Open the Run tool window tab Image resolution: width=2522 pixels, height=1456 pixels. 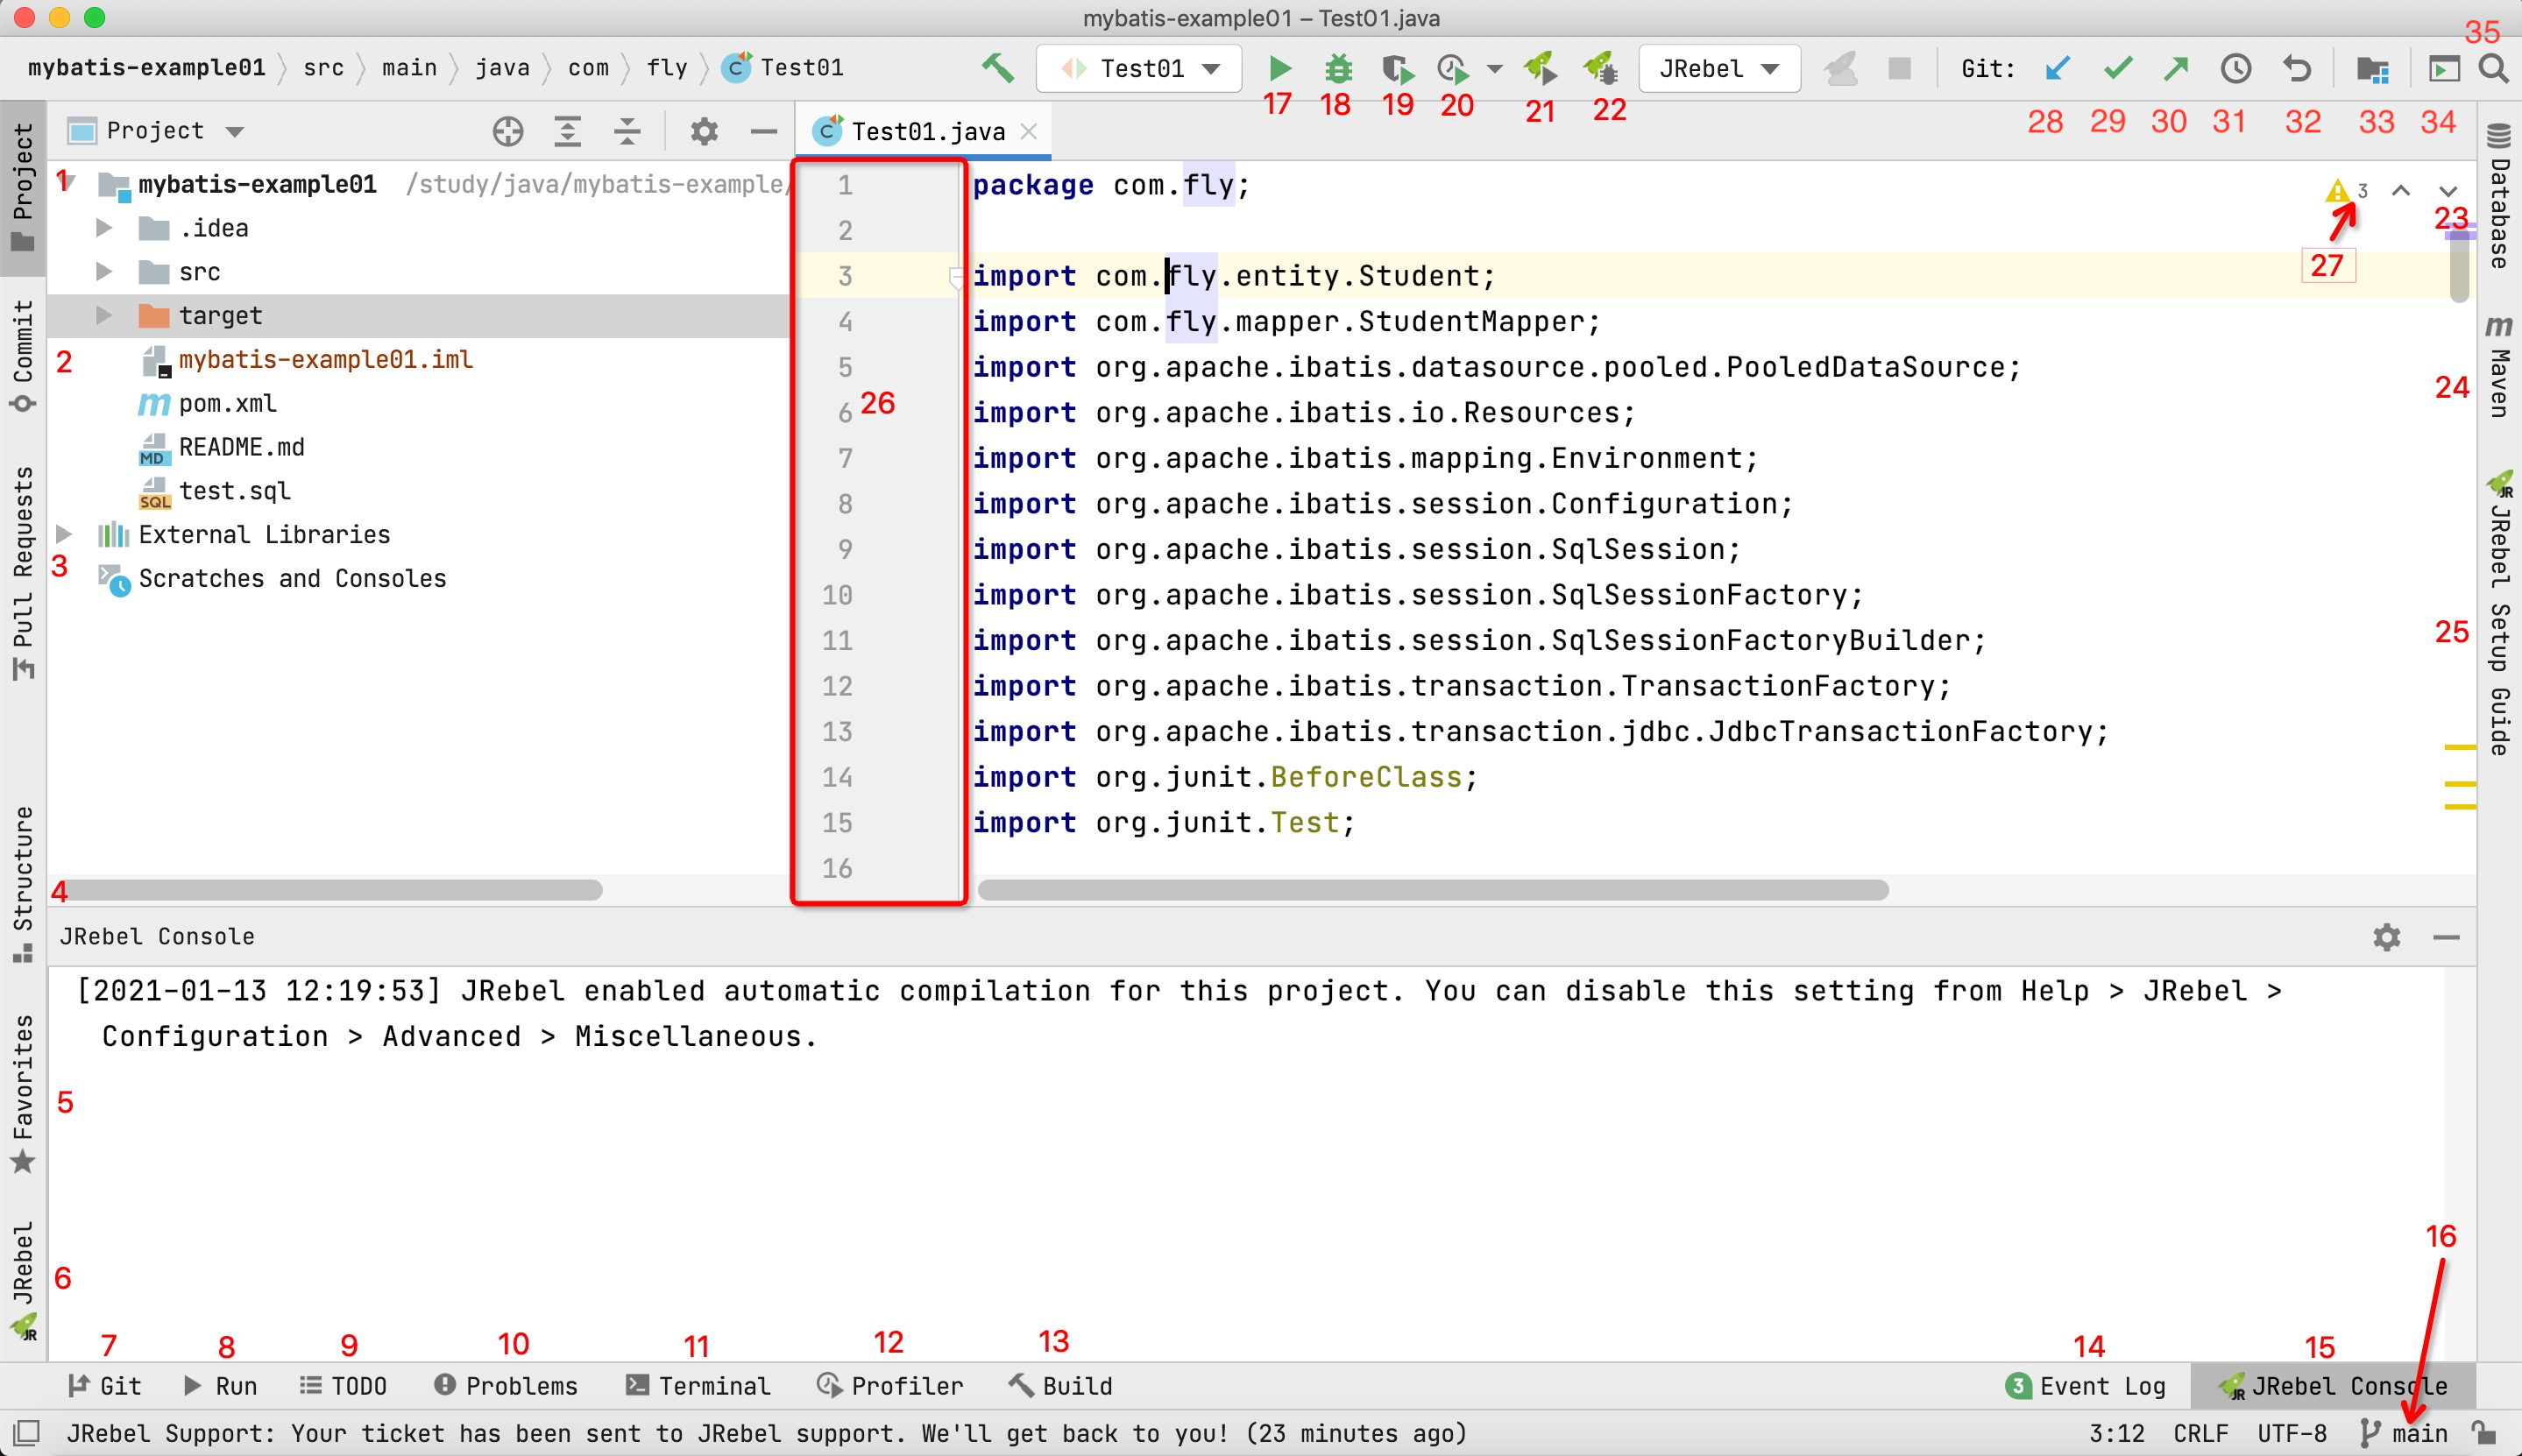[x=220, y=1386]
